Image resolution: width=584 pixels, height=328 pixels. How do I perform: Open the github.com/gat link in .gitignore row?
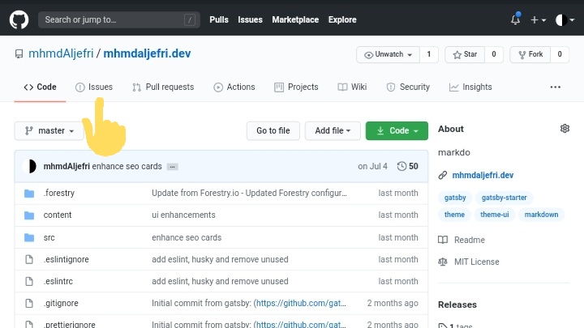click(x=301, y=304)
